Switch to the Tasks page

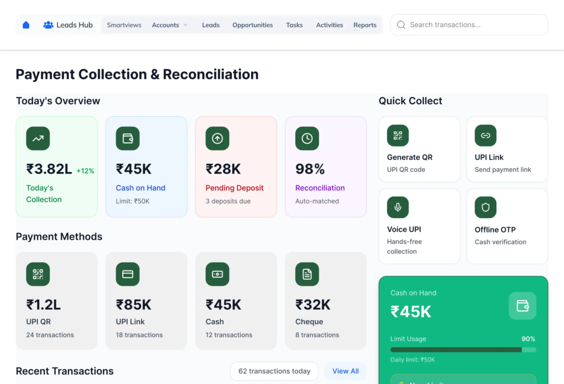click(294, 25)
